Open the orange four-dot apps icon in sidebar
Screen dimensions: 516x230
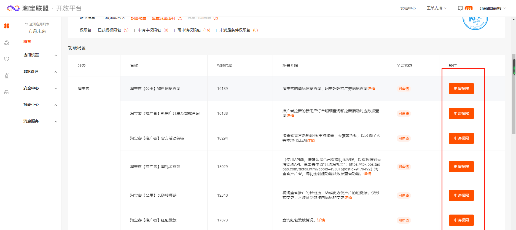(x=7, y=26)
